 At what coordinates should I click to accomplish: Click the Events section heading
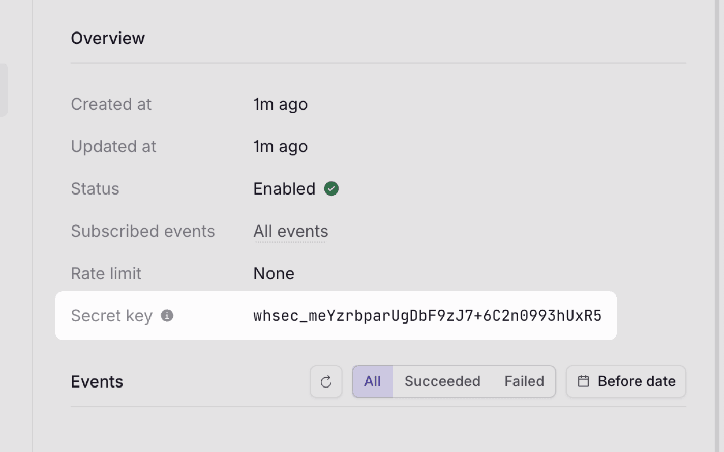click(97, 381)
